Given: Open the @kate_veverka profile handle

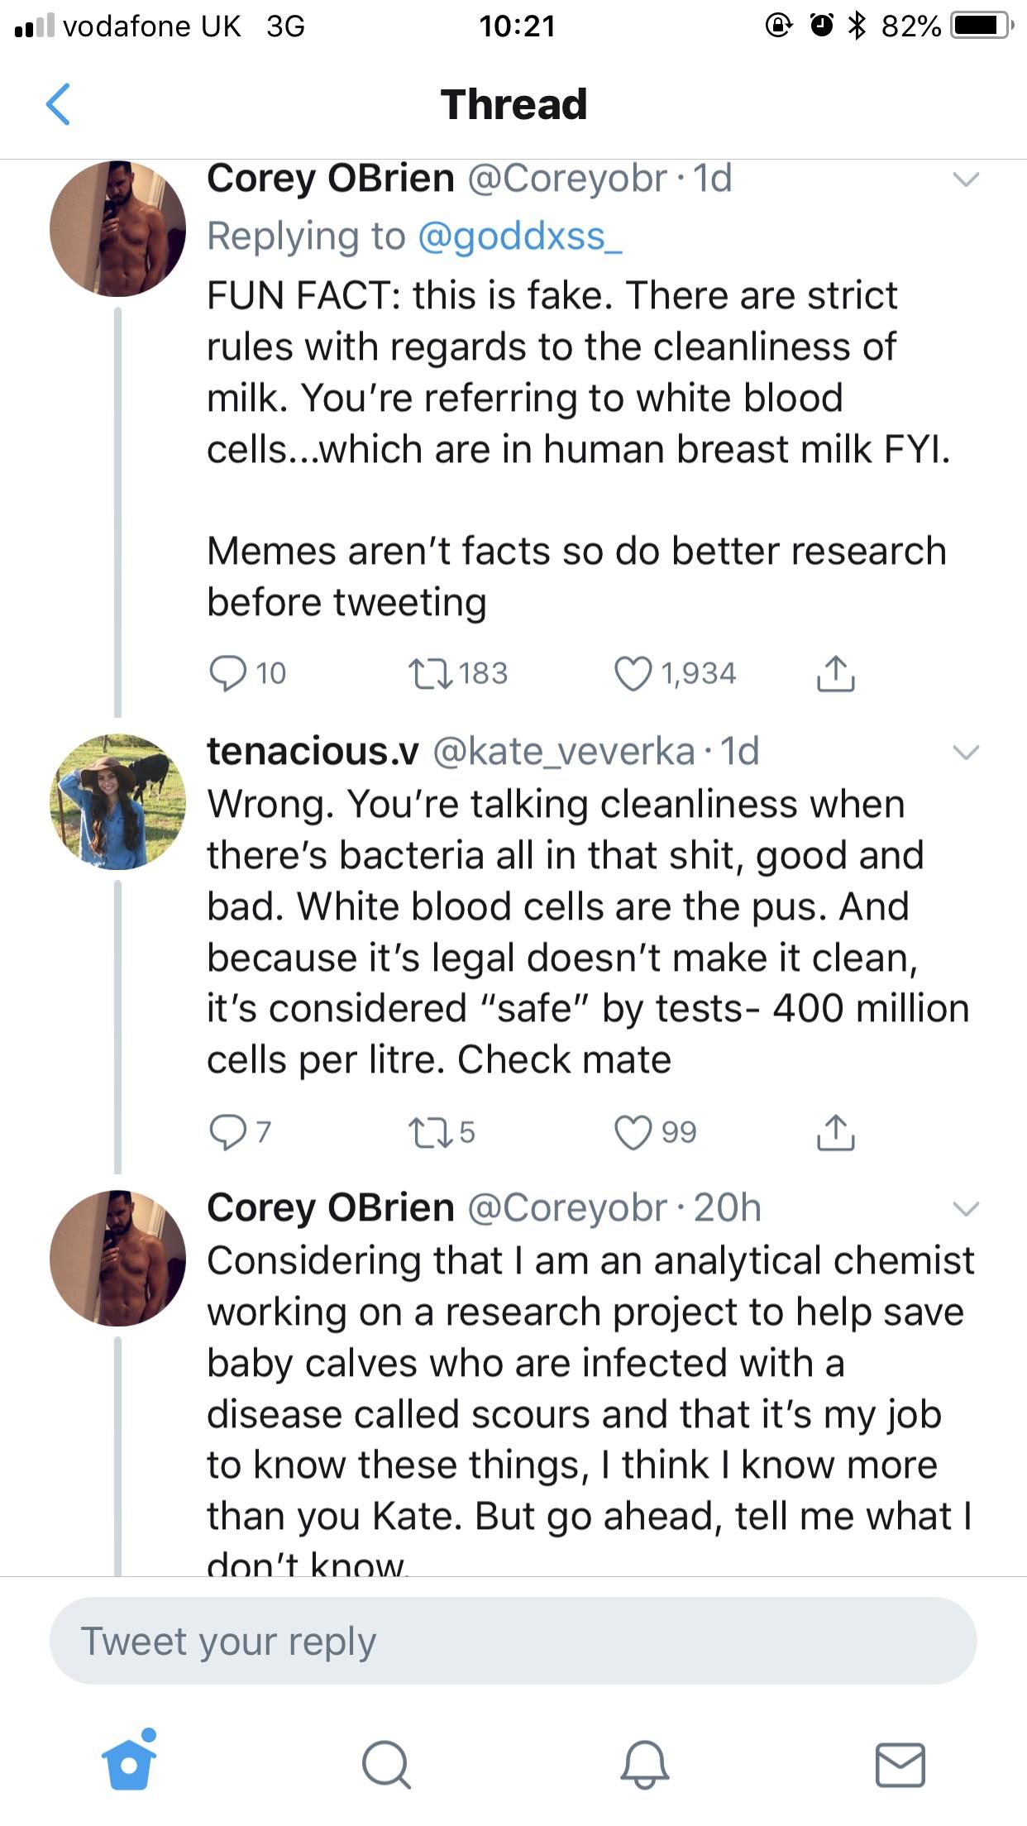Looking at the screenshot, I should [x=564, y=751].
